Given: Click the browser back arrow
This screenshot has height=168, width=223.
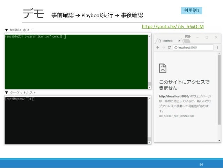Looking at the screenshot, I should [158, 47].
